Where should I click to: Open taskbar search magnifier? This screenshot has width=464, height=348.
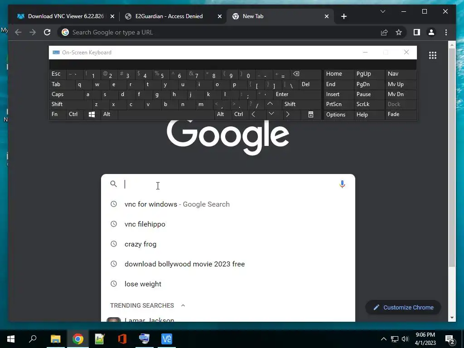33,338
